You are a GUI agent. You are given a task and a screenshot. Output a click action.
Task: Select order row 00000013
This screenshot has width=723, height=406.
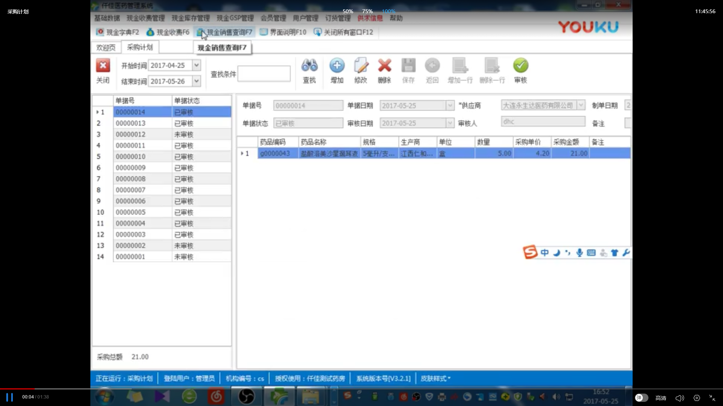(162, 123)
